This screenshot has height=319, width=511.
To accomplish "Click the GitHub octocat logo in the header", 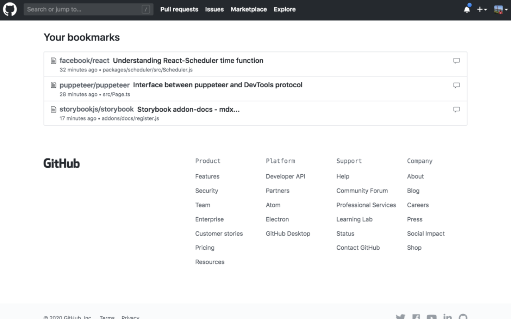I will 10,10.
